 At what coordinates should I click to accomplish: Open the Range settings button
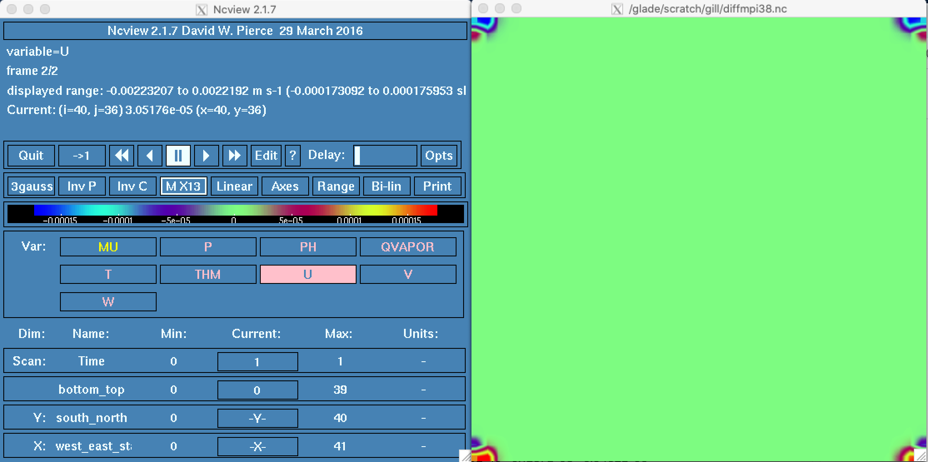coord(336,186)
